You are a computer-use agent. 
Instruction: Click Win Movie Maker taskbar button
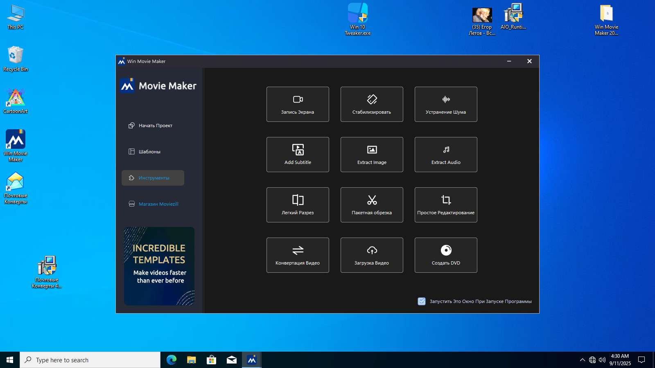click(x=251, y=360)
